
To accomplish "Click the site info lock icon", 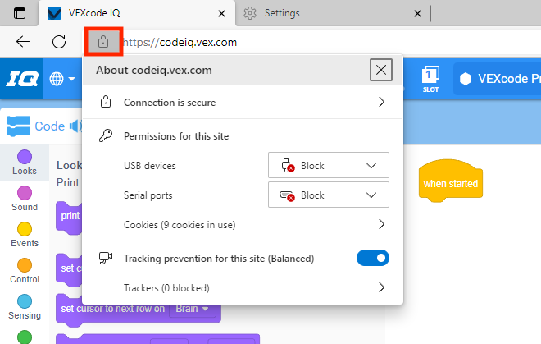I will coord(103,41).
